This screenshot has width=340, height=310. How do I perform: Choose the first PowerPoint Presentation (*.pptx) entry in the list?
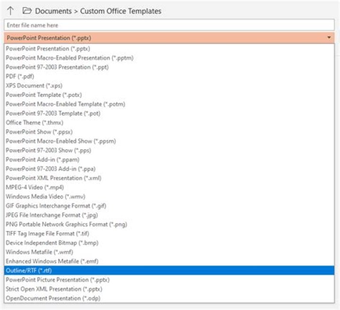point(169,49)
